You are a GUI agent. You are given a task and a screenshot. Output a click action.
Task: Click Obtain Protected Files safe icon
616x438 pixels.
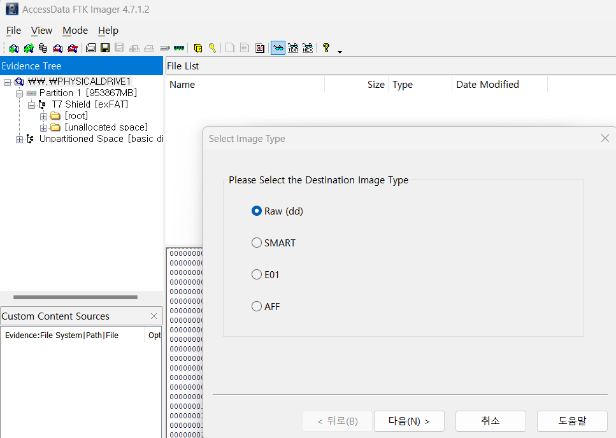(x=198, y=48)
